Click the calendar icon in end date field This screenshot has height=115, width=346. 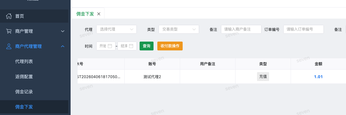(131, 46)
